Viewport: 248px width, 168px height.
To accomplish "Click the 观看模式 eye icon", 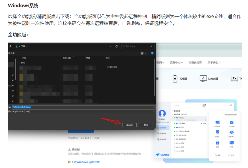I will pos(231,132).
